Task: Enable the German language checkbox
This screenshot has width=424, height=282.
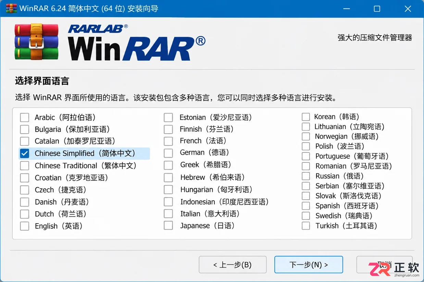Action: point(168,153)
